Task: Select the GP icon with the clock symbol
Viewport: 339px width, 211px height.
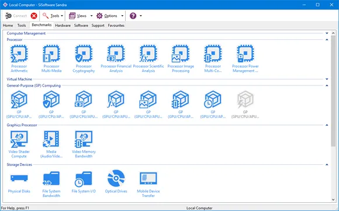Action: (x=213, y=105)
